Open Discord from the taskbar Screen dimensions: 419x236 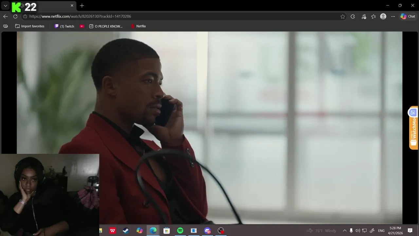[207, 231]
